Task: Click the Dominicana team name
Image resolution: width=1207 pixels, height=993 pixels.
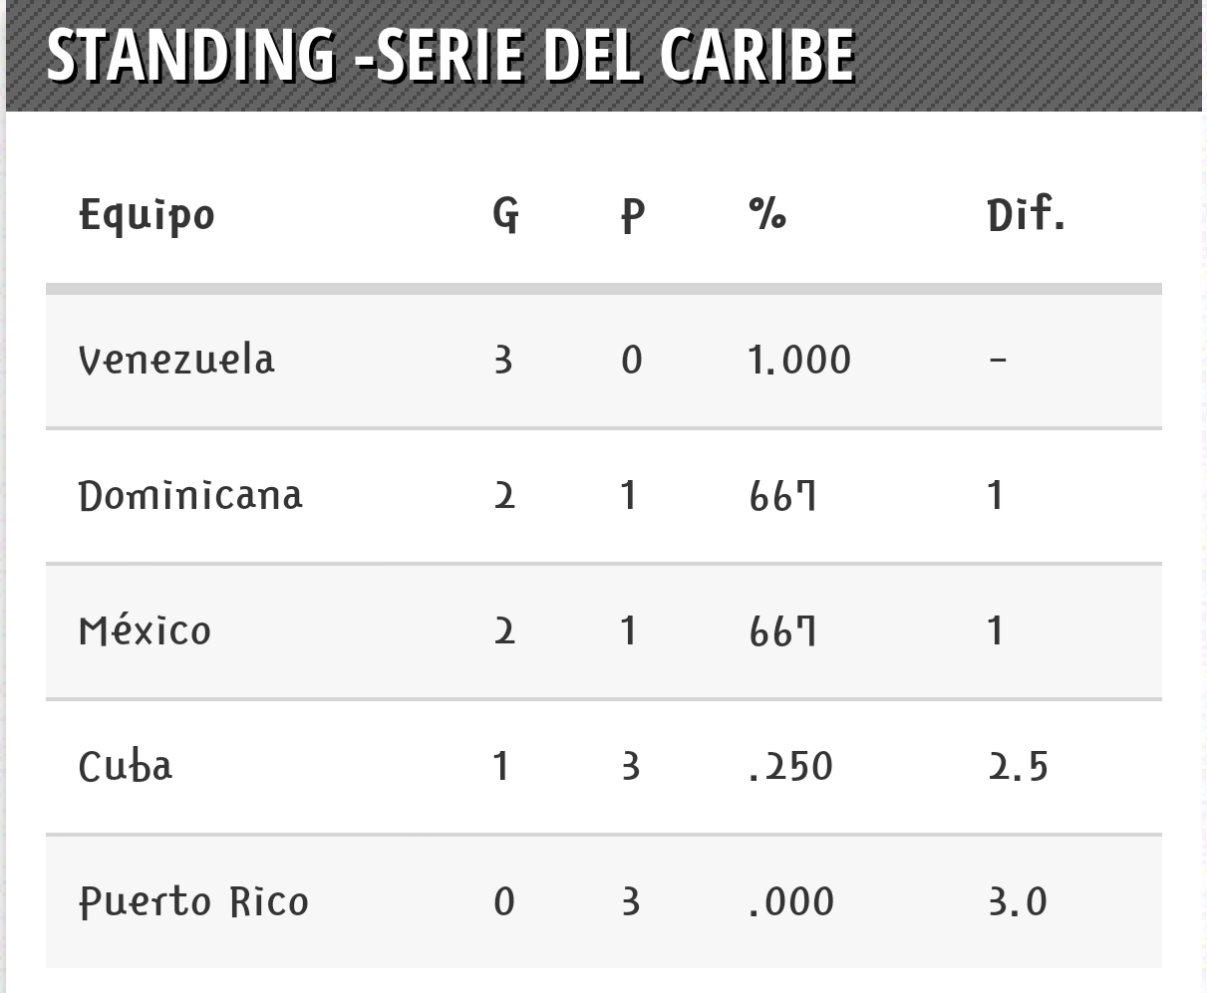Action: [x=190, y=495]
